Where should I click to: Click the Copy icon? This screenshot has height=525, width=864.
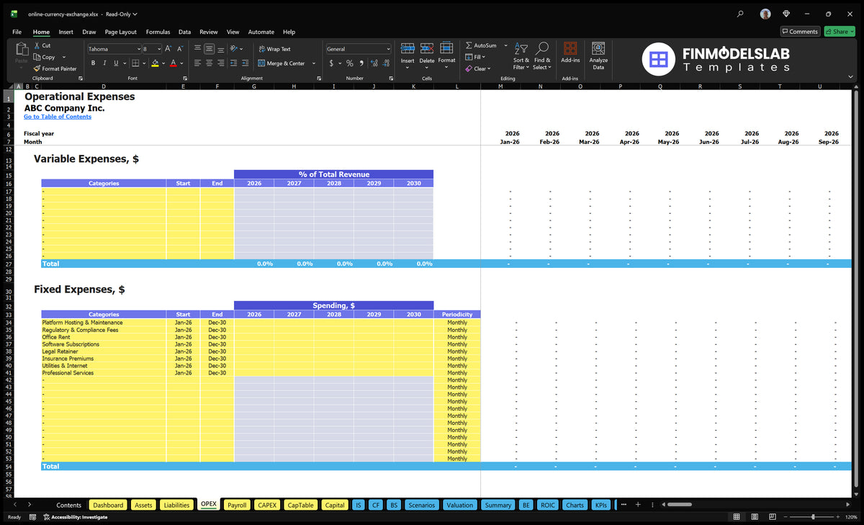point(37,57)
